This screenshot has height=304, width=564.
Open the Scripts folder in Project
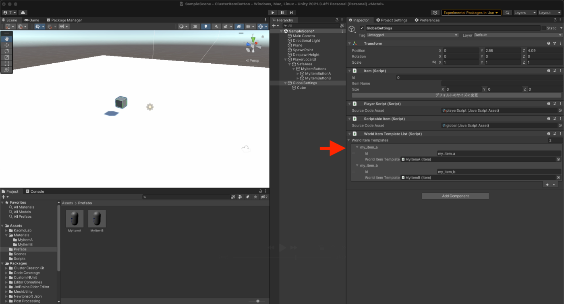point(19,259)
